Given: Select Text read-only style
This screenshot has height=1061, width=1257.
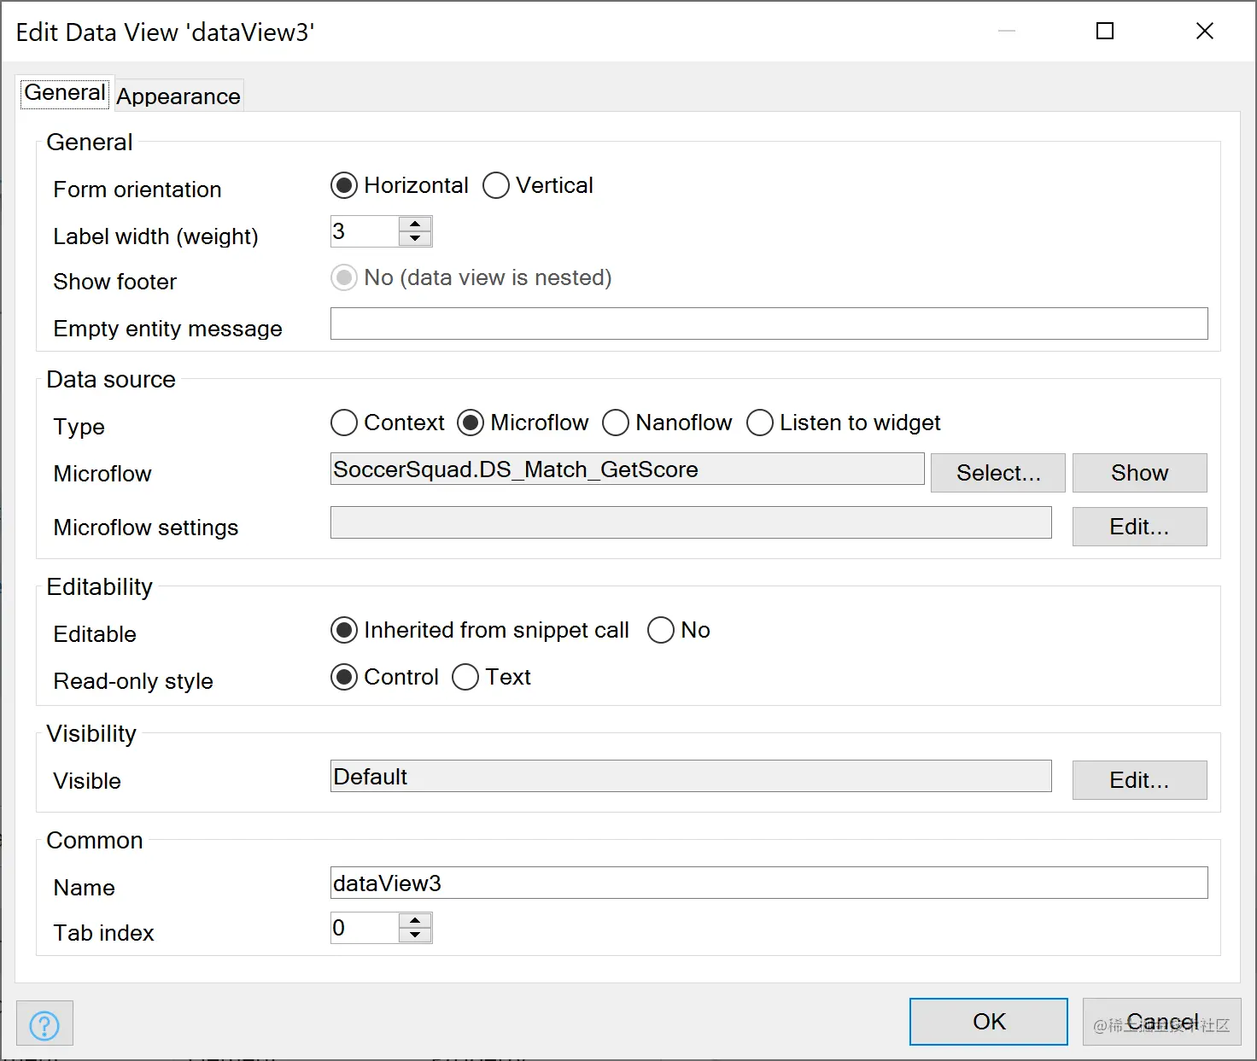Looking at the screenshot, I should pyautogui.click(x=465, y=677).
